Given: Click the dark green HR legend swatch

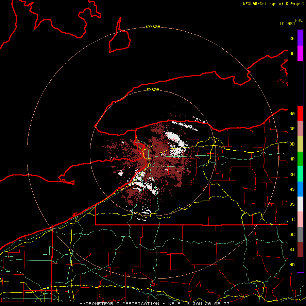Looking at the screenshot, I should [x=300, y=159].
